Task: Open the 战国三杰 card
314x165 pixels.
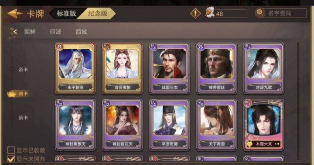Action: [x=169, y=68]
